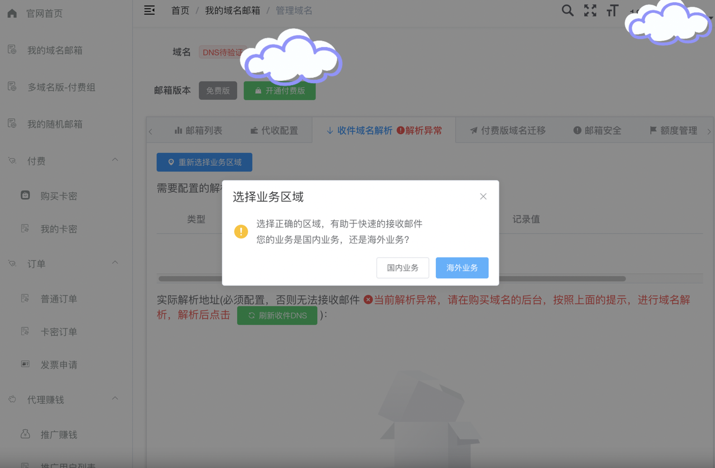715x468 pixels.
Task: Collapse the 订单 sidebar section chevron
Action: [115, 263]
